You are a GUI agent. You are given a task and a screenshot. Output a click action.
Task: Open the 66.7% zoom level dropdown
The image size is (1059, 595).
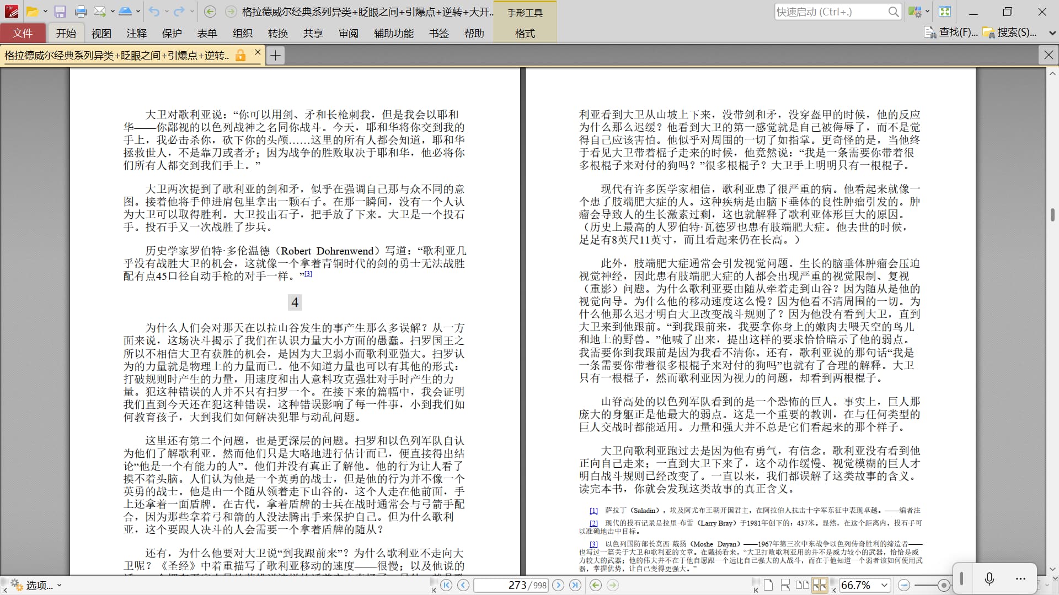click(884, 585)
